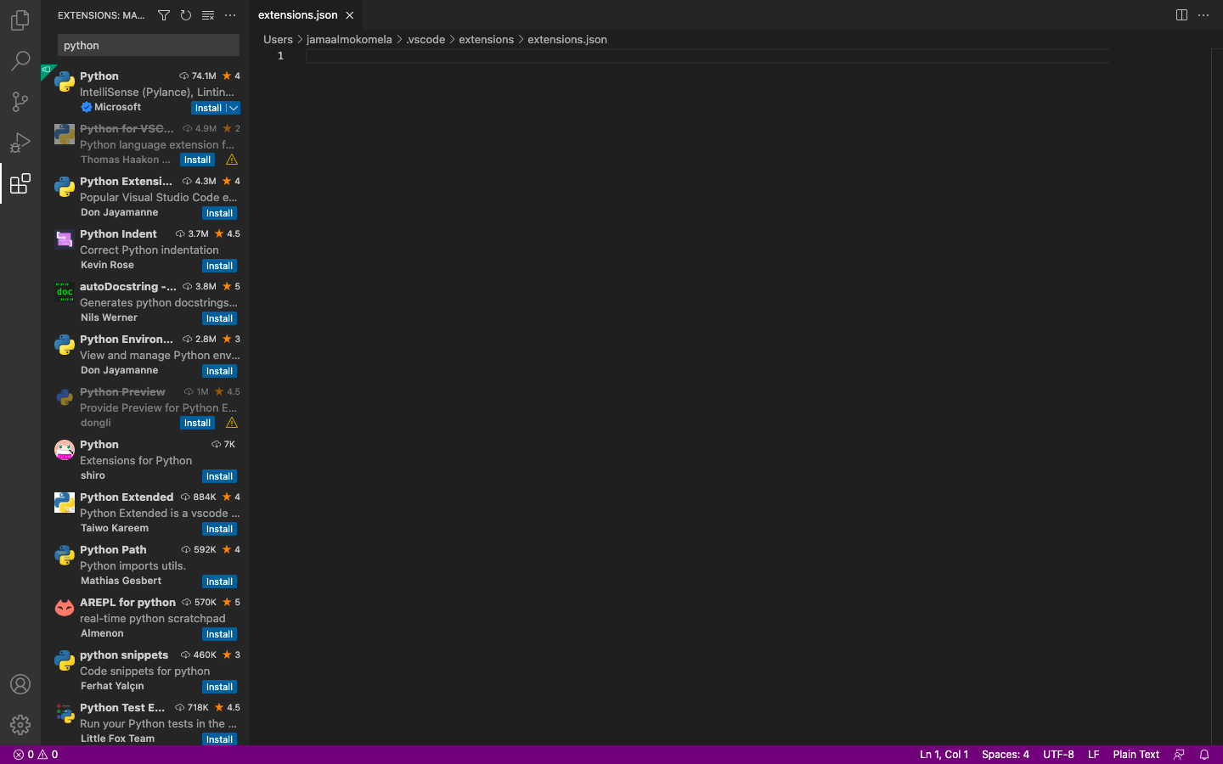
Task: Refresh the extensions list
Action: click(186, 14)
